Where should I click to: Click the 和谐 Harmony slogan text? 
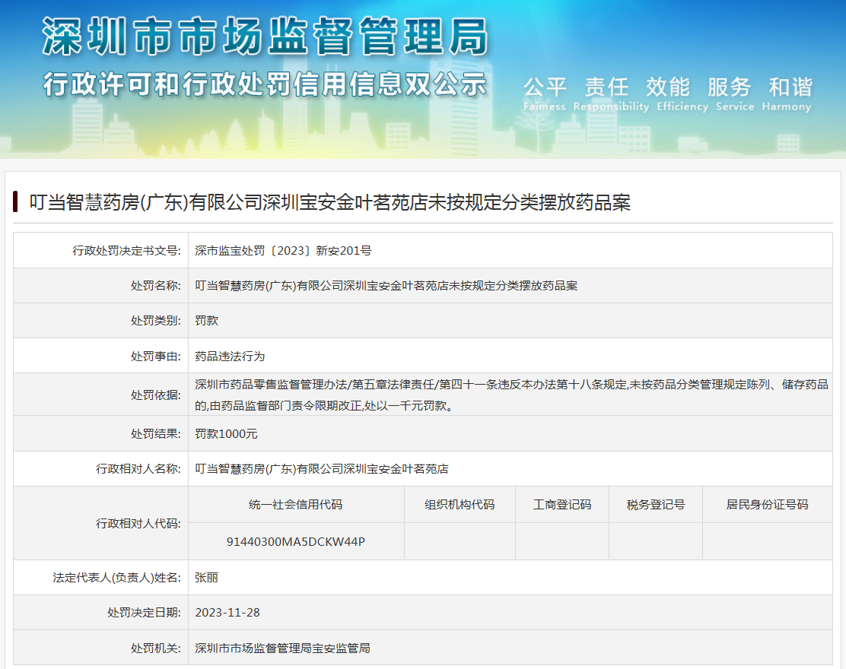[787, 94]
